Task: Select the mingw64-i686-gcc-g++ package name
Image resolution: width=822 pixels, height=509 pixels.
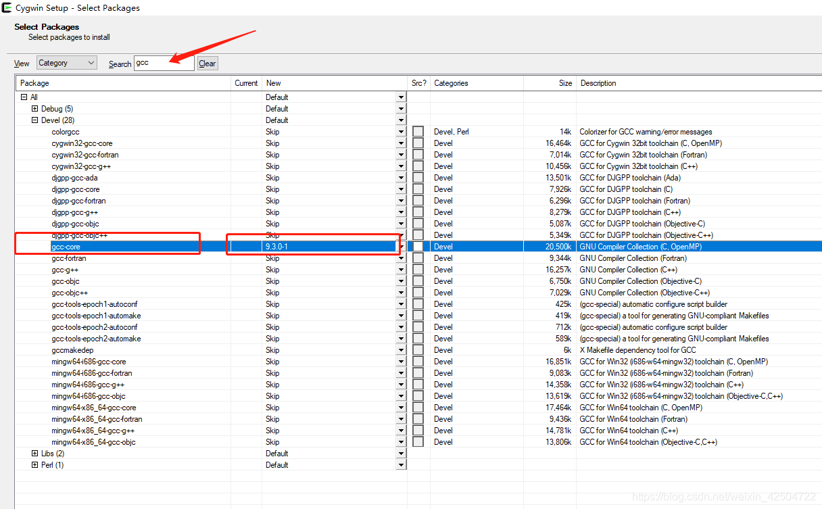Action: [x=88, y=385]
